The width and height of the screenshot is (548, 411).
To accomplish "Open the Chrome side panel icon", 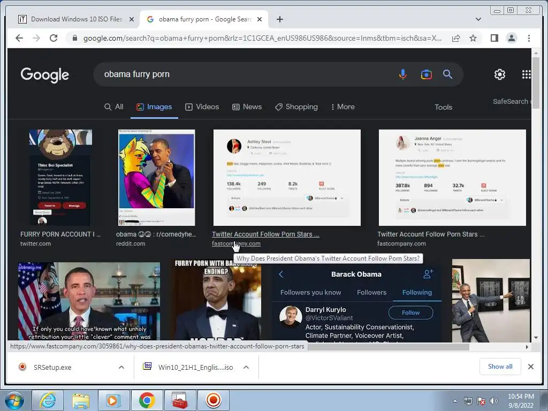I will pos(494,38).
